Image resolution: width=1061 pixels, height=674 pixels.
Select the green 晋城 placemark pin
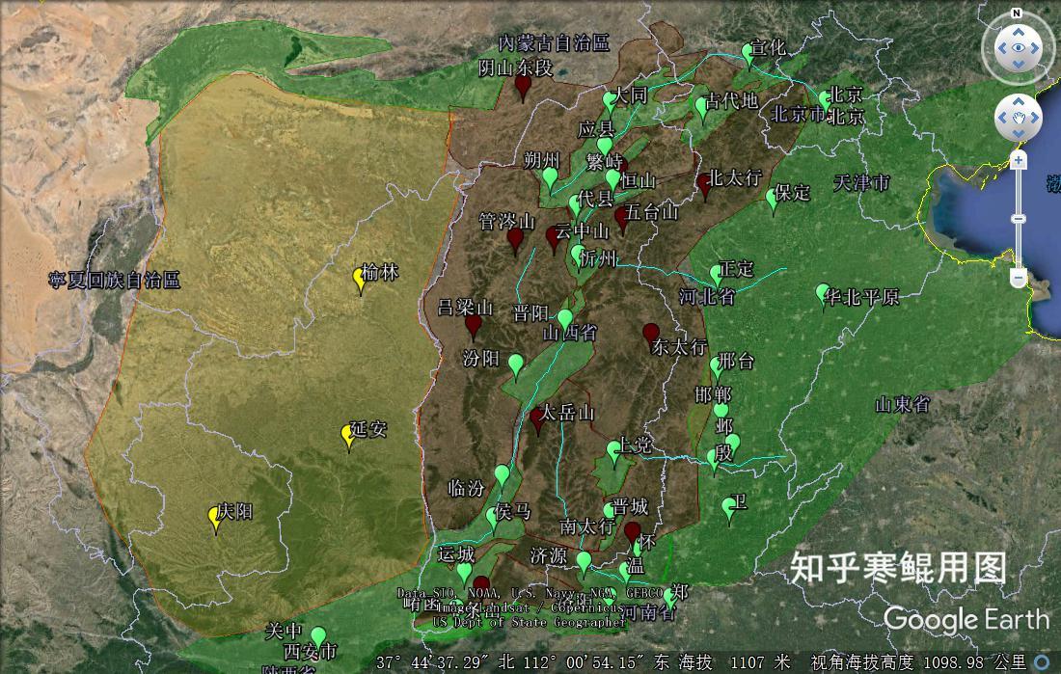pos(609,512)
